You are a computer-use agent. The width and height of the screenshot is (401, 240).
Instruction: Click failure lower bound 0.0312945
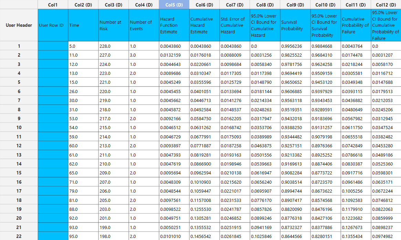point(386,118)
